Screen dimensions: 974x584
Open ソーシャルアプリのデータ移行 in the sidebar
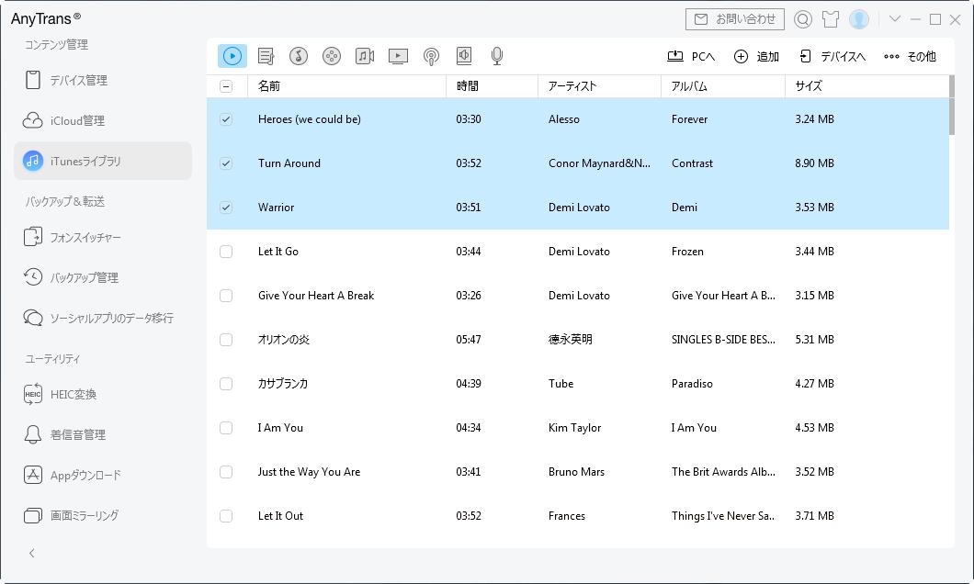[x=103, y=318]
